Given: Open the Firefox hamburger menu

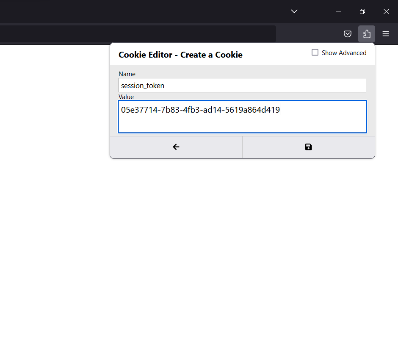Looking at the screenshot, I should click(x=386, y=34).
